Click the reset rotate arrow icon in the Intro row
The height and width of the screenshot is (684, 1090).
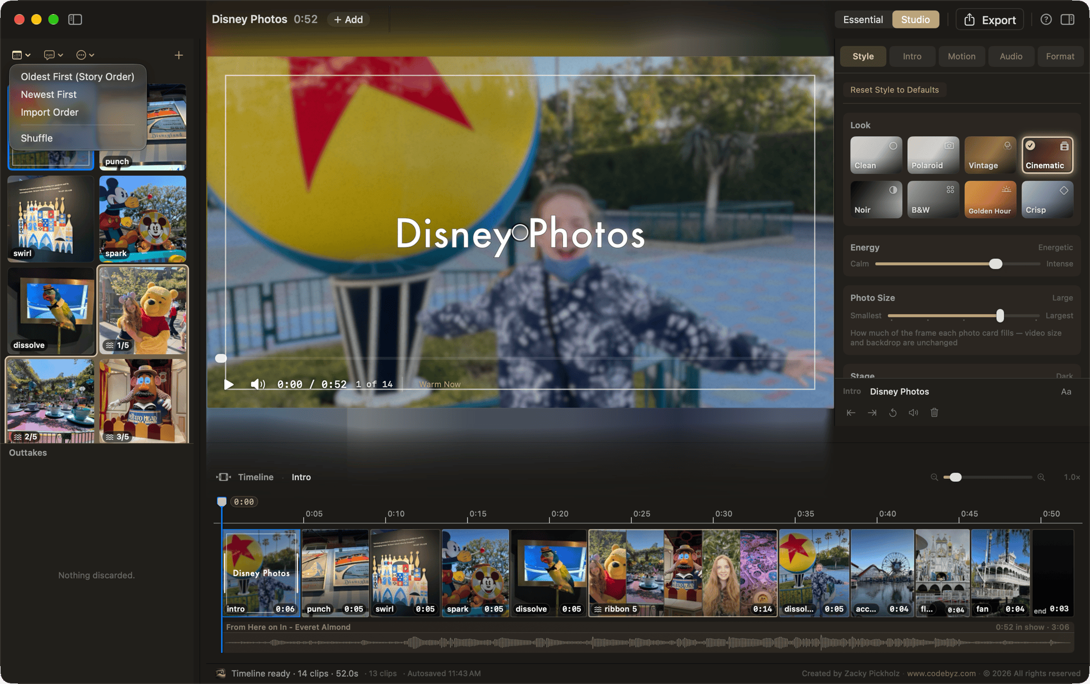(893, 413)
